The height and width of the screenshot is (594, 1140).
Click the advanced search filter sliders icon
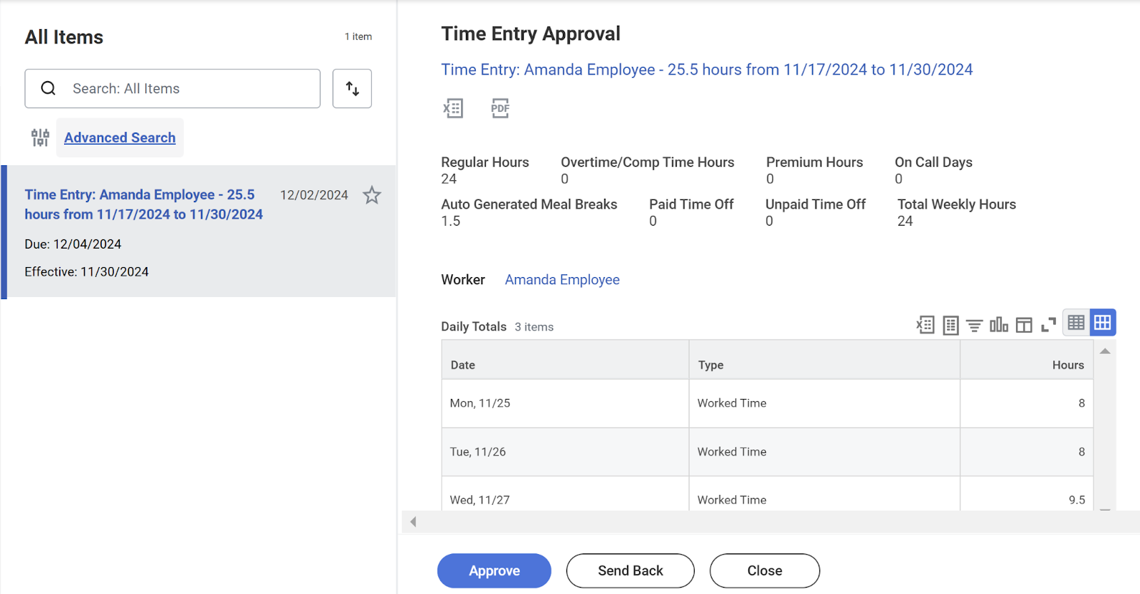(x=41, y=137)
